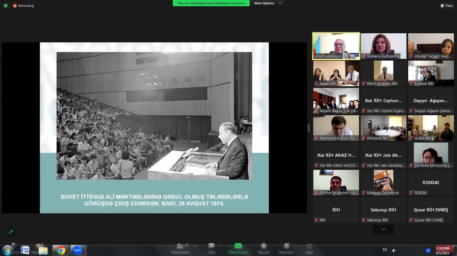Click the EN language indicator in the taskbar
The height and width of the screenshot is (256, 457).
click(385, 250)
